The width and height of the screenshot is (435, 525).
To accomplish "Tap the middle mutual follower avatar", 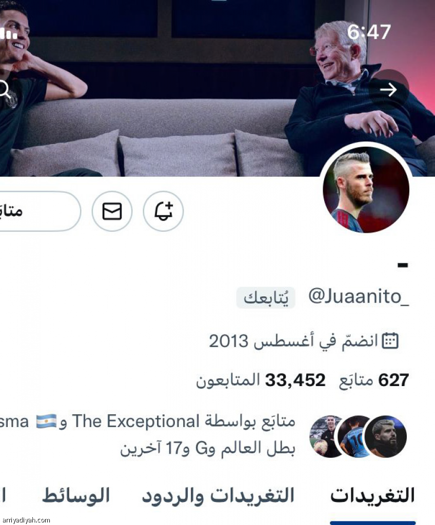I will 357,437.
